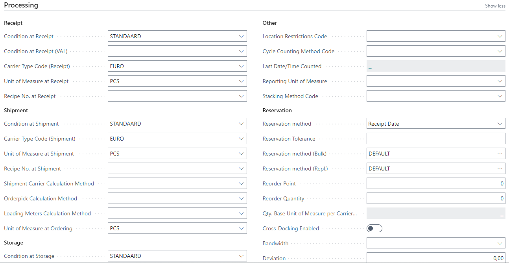Expand the Carrier Type Code (Receipt) list

[x=242, y=66]
